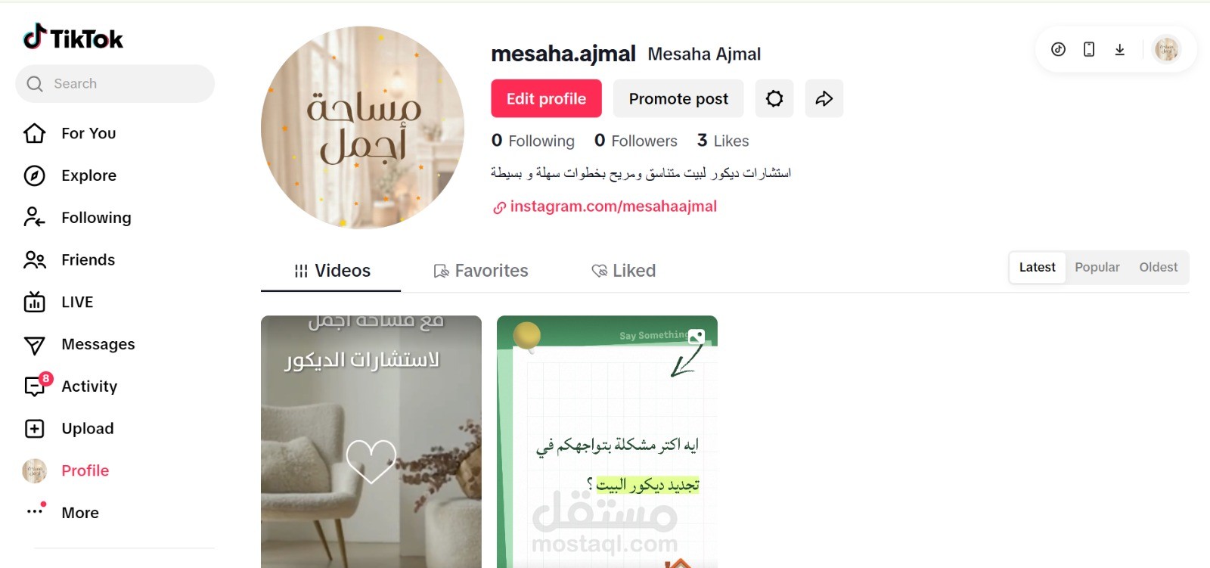The height and width of the screenshot is (568, 1210).
Task: Sort videos by Oldest
Action: [1159, 267]
